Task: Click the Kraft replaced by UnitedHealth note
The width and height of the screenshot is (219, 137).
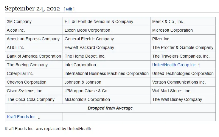Action: coord(49,129)
